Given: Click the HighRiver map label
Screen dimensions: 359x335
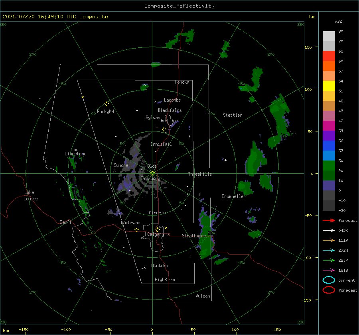Looking at the screenshot, I should click(x=166, y=280).
